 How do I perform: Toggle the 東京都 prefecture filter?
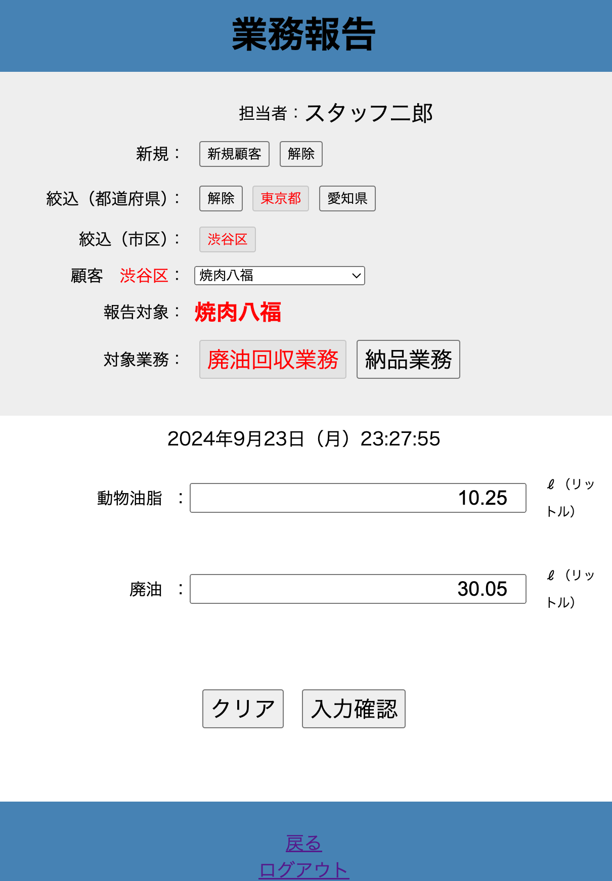[281, 198]
